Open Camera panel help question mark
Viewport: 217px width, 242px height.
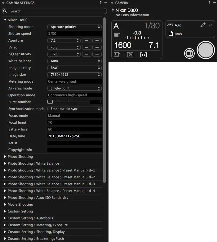[209, 2]
